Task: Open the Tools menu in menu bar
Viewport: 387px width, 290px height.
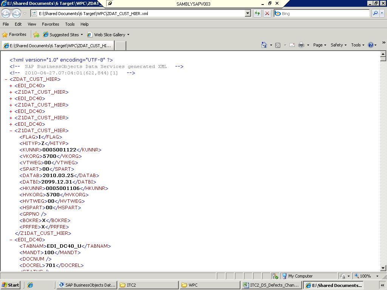Action: click(x=70, y=24)
